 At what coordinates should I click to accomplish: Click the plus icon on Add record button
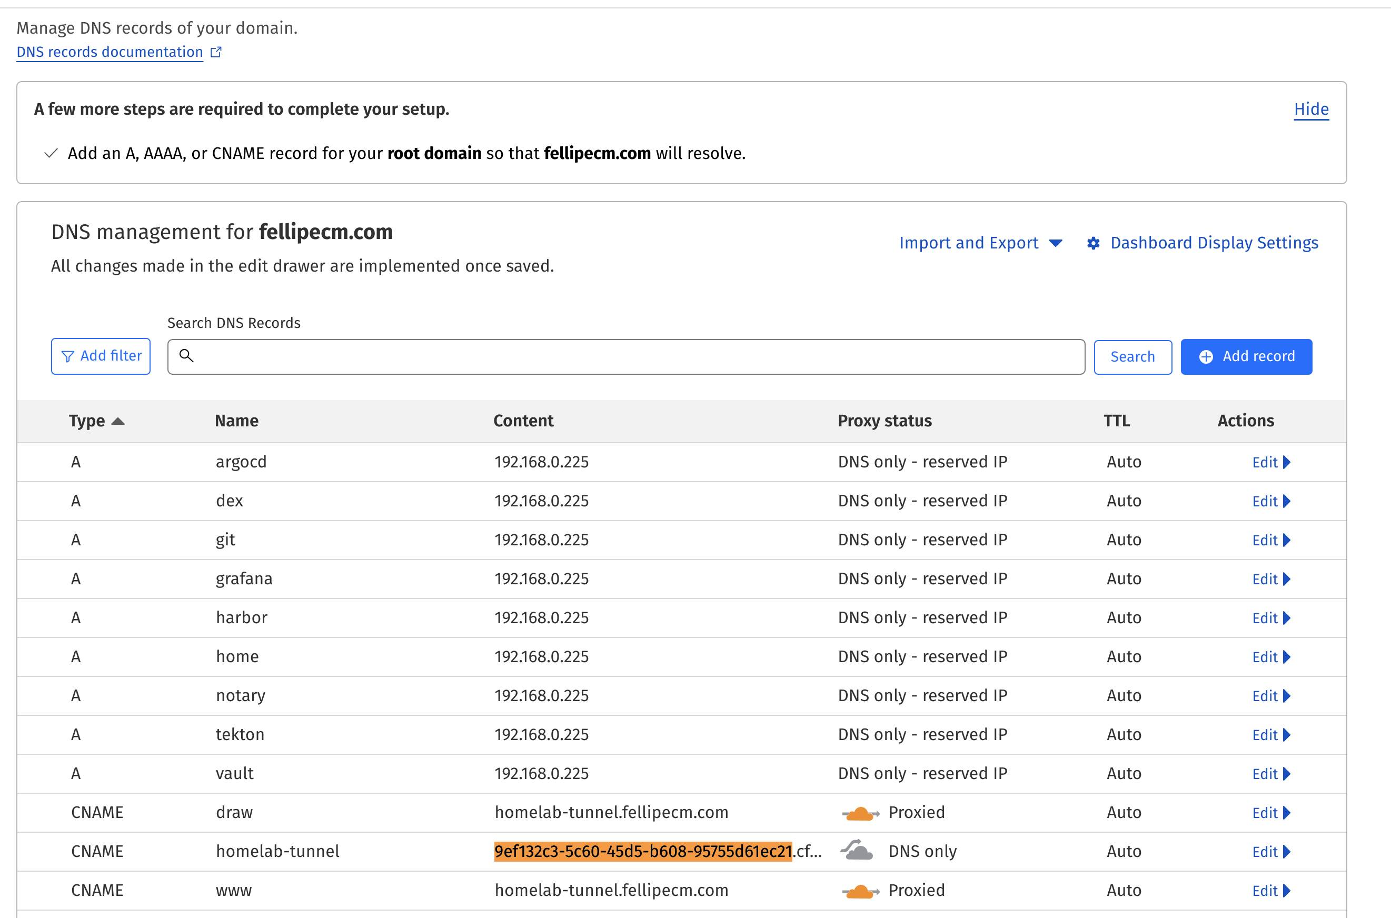click(x=1206, y=356)
